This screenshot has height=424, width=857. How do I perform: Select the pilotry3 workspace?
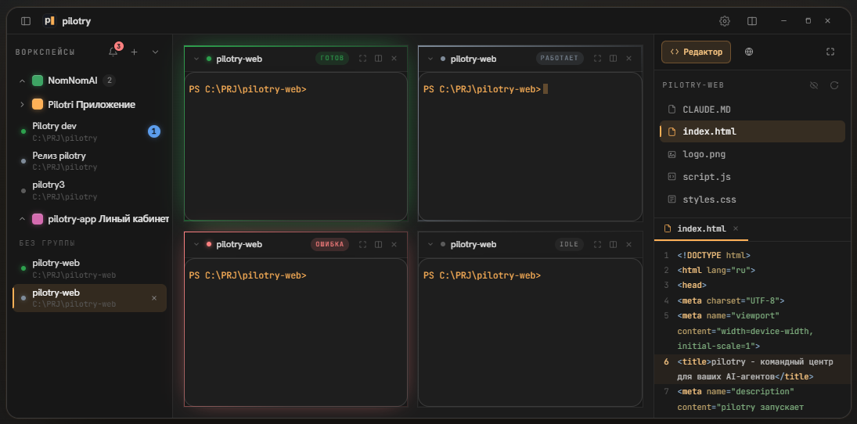90,190
